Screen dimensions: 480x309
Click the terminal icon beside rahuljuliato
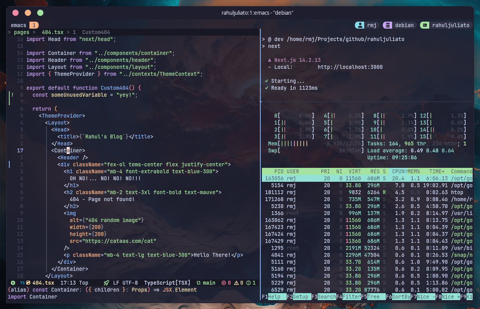[x=425, y=25]
